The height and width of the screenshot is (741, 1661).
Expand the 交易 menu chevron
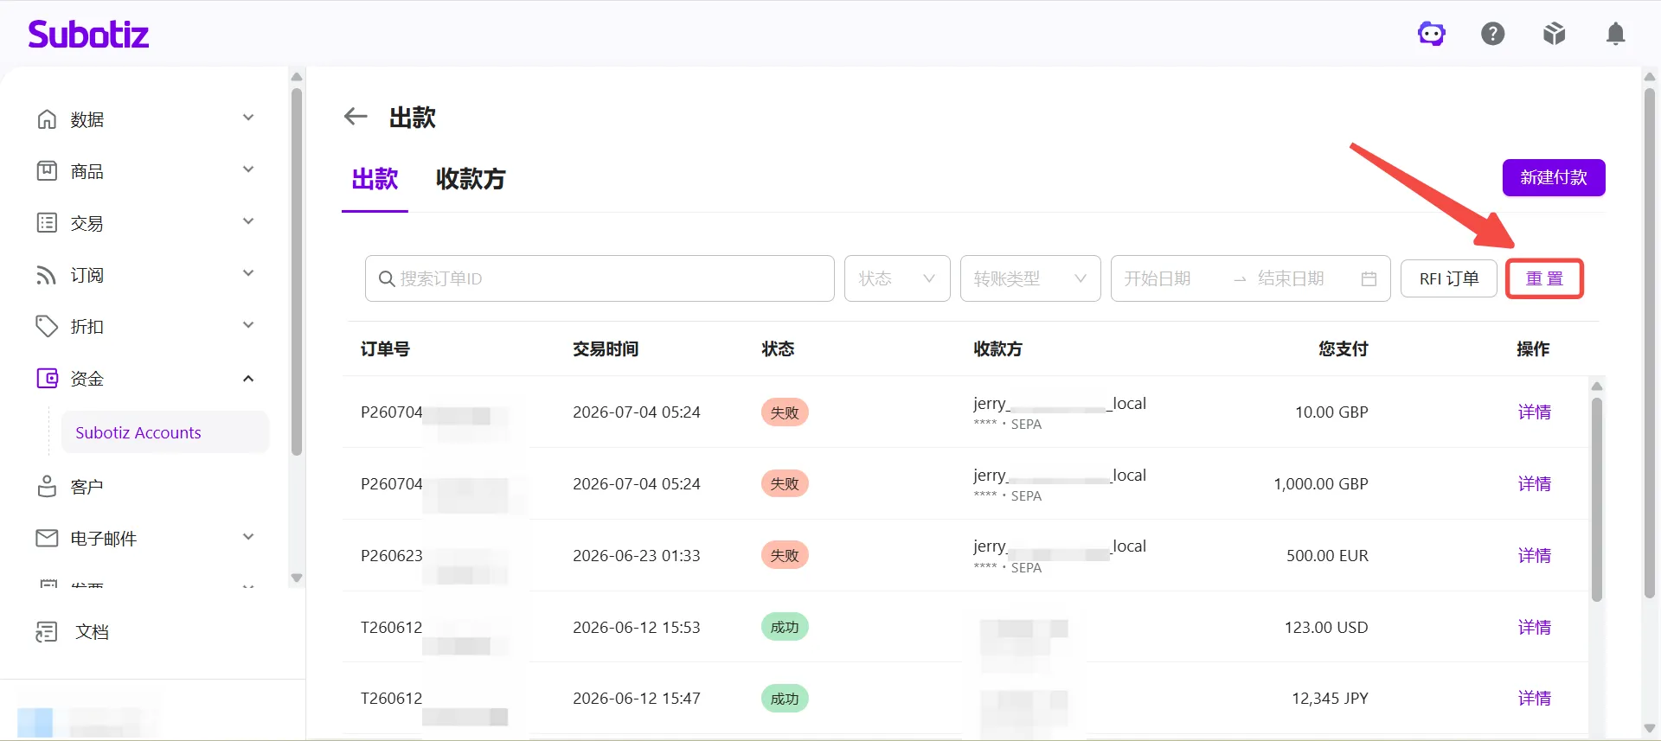[x=248, y=222]
